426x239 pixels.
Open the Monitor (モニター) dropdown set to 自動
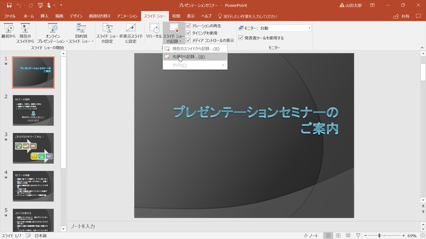click(285, 28)
